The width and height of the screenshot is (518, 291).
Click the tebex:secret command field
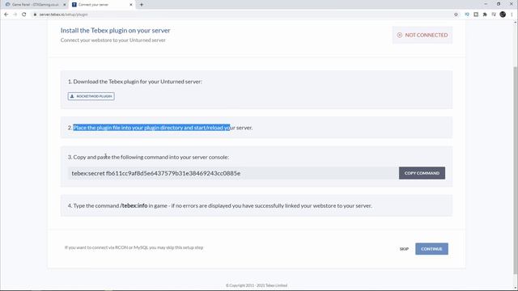click(x=233, y=173)
